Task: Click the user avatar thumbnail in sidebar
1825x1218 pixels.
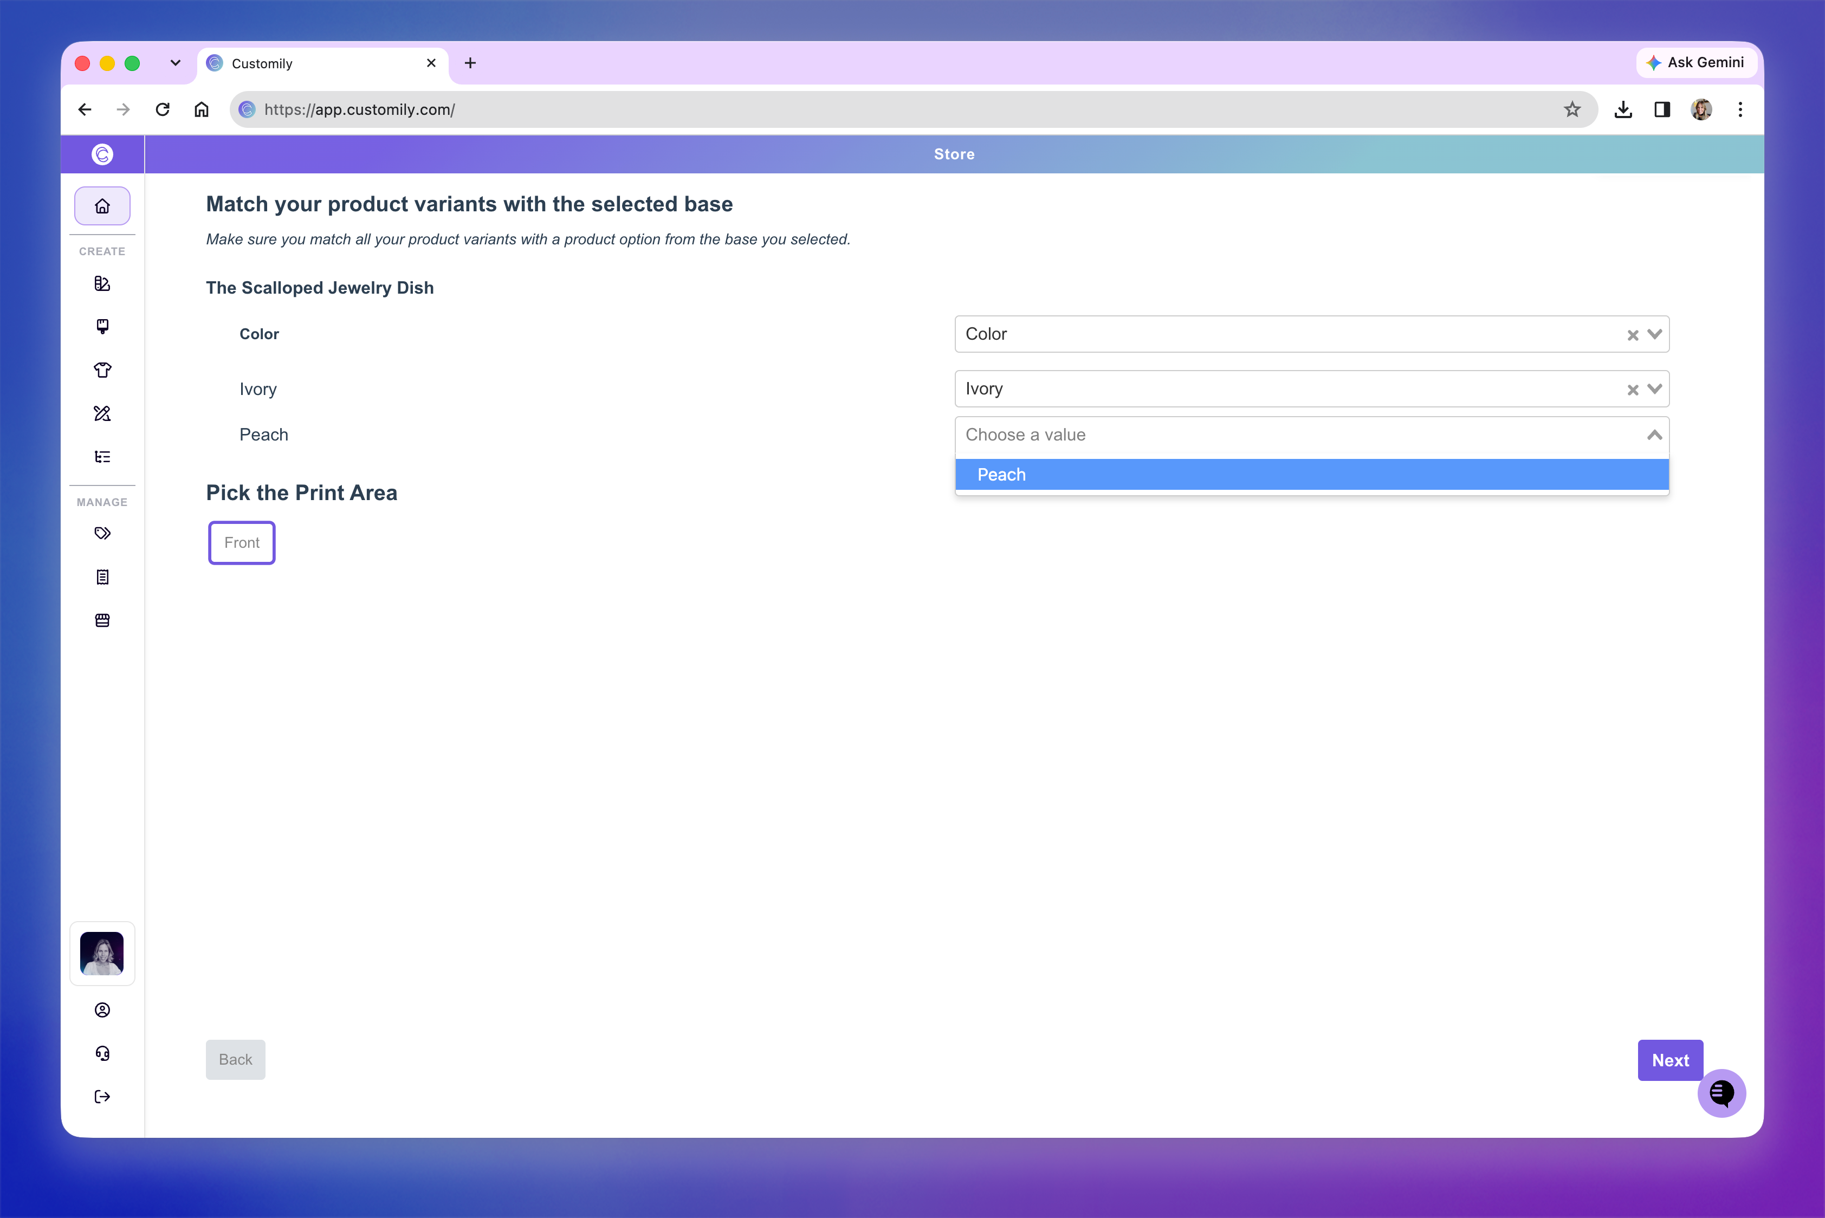Action: [102, 953]
